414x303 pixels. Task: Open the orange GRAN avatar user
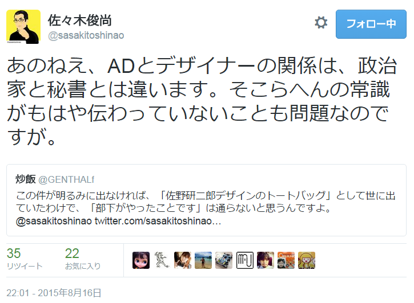pyautogui.click(x=286, y=260)
